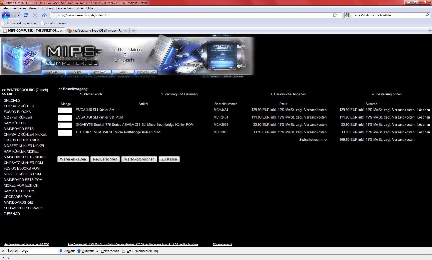The width and height of the screenshot is (432, 260).
Task: Proceed with the Zur Kasse button
Action: [169, 159]
